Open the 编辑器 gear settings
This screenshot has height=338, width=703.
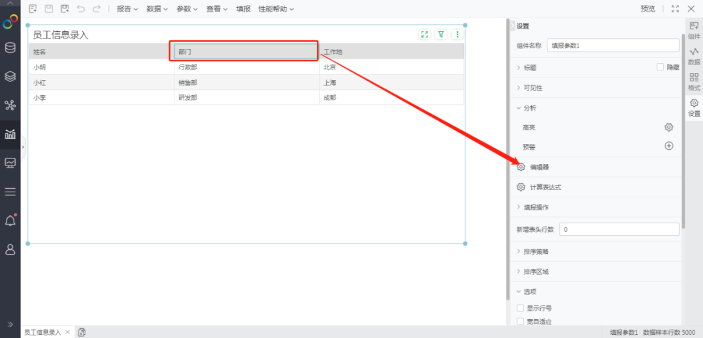tap(521, 167)
